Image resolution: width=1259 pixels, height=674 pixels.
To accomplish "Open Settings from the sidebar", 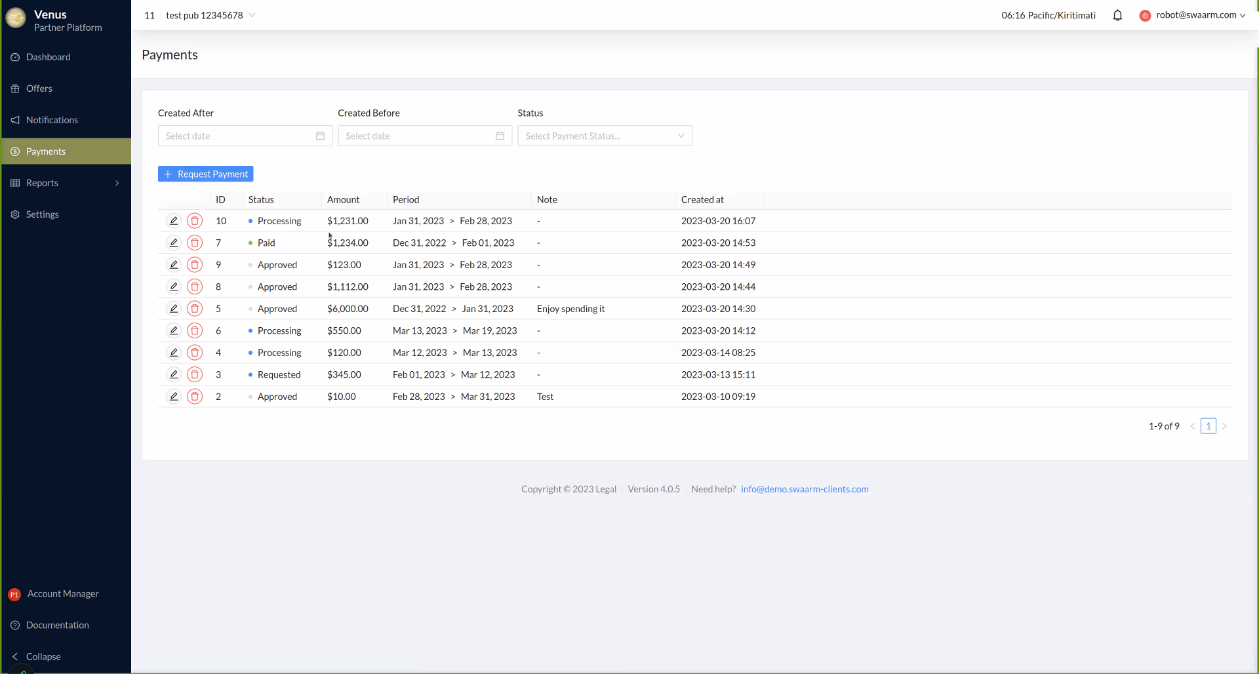I will tap(42, 214).
